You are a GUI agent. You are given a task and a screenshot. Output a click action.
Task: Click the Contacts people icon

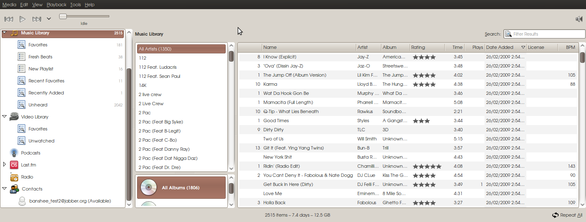click(14, 189)
